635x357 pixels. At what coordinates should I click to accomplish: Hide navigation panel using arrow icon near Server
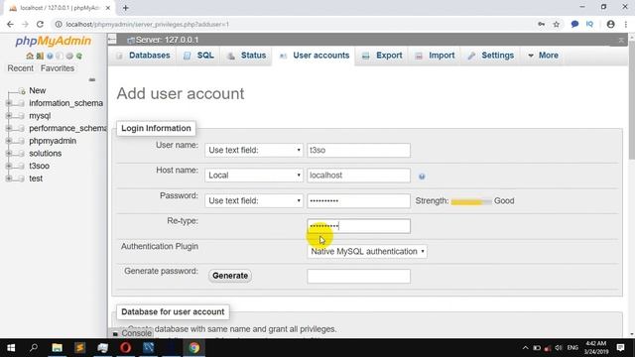click(112, 40)
